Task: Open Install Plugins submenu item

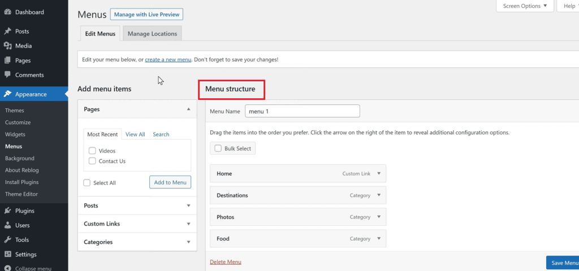Action: (x=22, y=182)
